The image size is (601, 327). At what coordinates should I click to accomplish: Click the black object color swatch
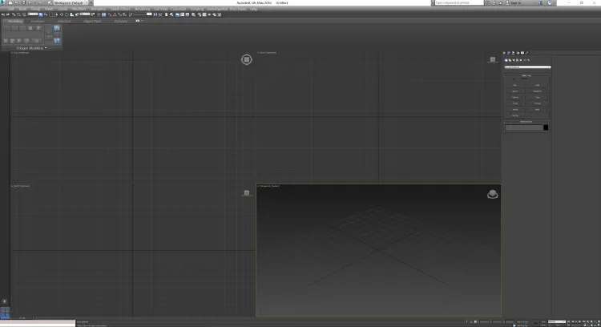(x=546, y=127)
